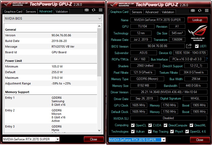Open Advanced tab in right window
Viewport: 212px width, 145px height.
pyautogui.click(x=152, y=12)
